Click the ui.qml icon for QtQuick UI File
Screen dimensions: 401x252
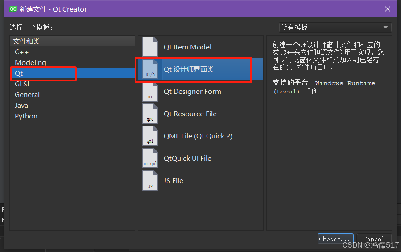150,158
